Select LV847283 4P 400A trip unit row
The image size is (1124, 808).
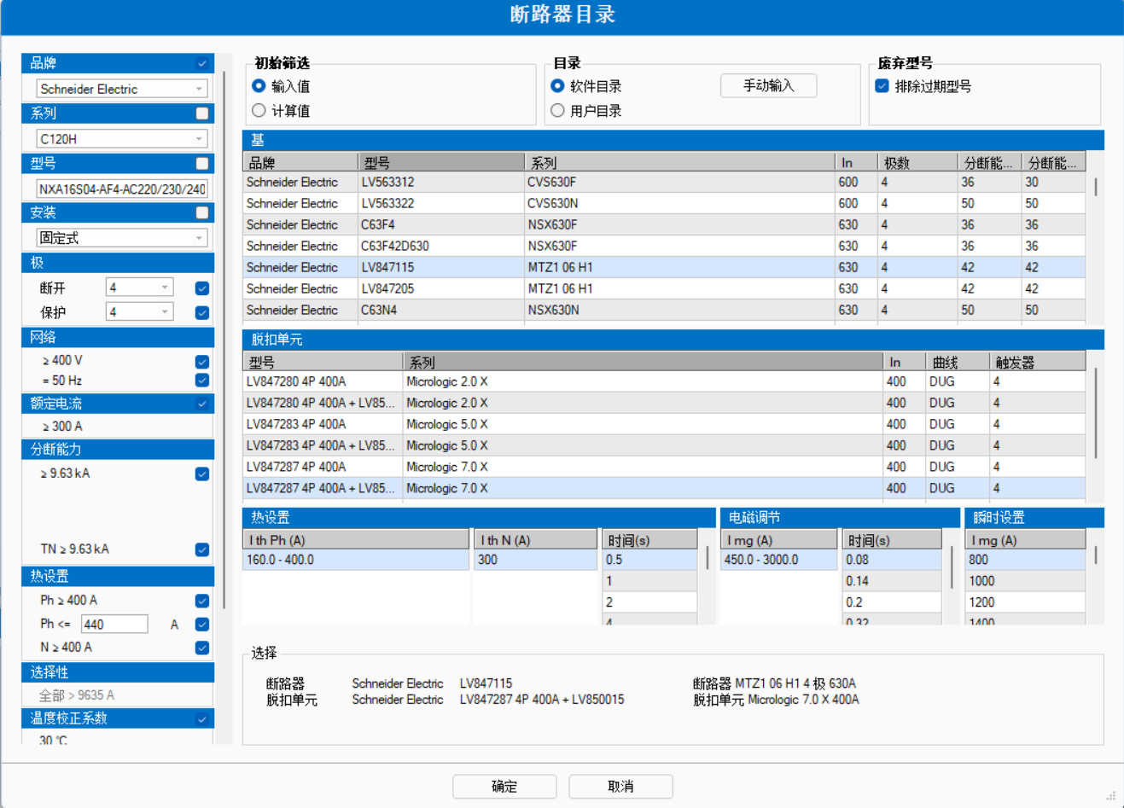pyautogui.click(x=664, y=424)
